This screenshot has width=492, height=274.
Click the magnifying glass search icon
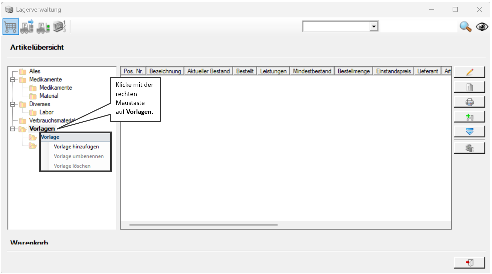(465, 27)
